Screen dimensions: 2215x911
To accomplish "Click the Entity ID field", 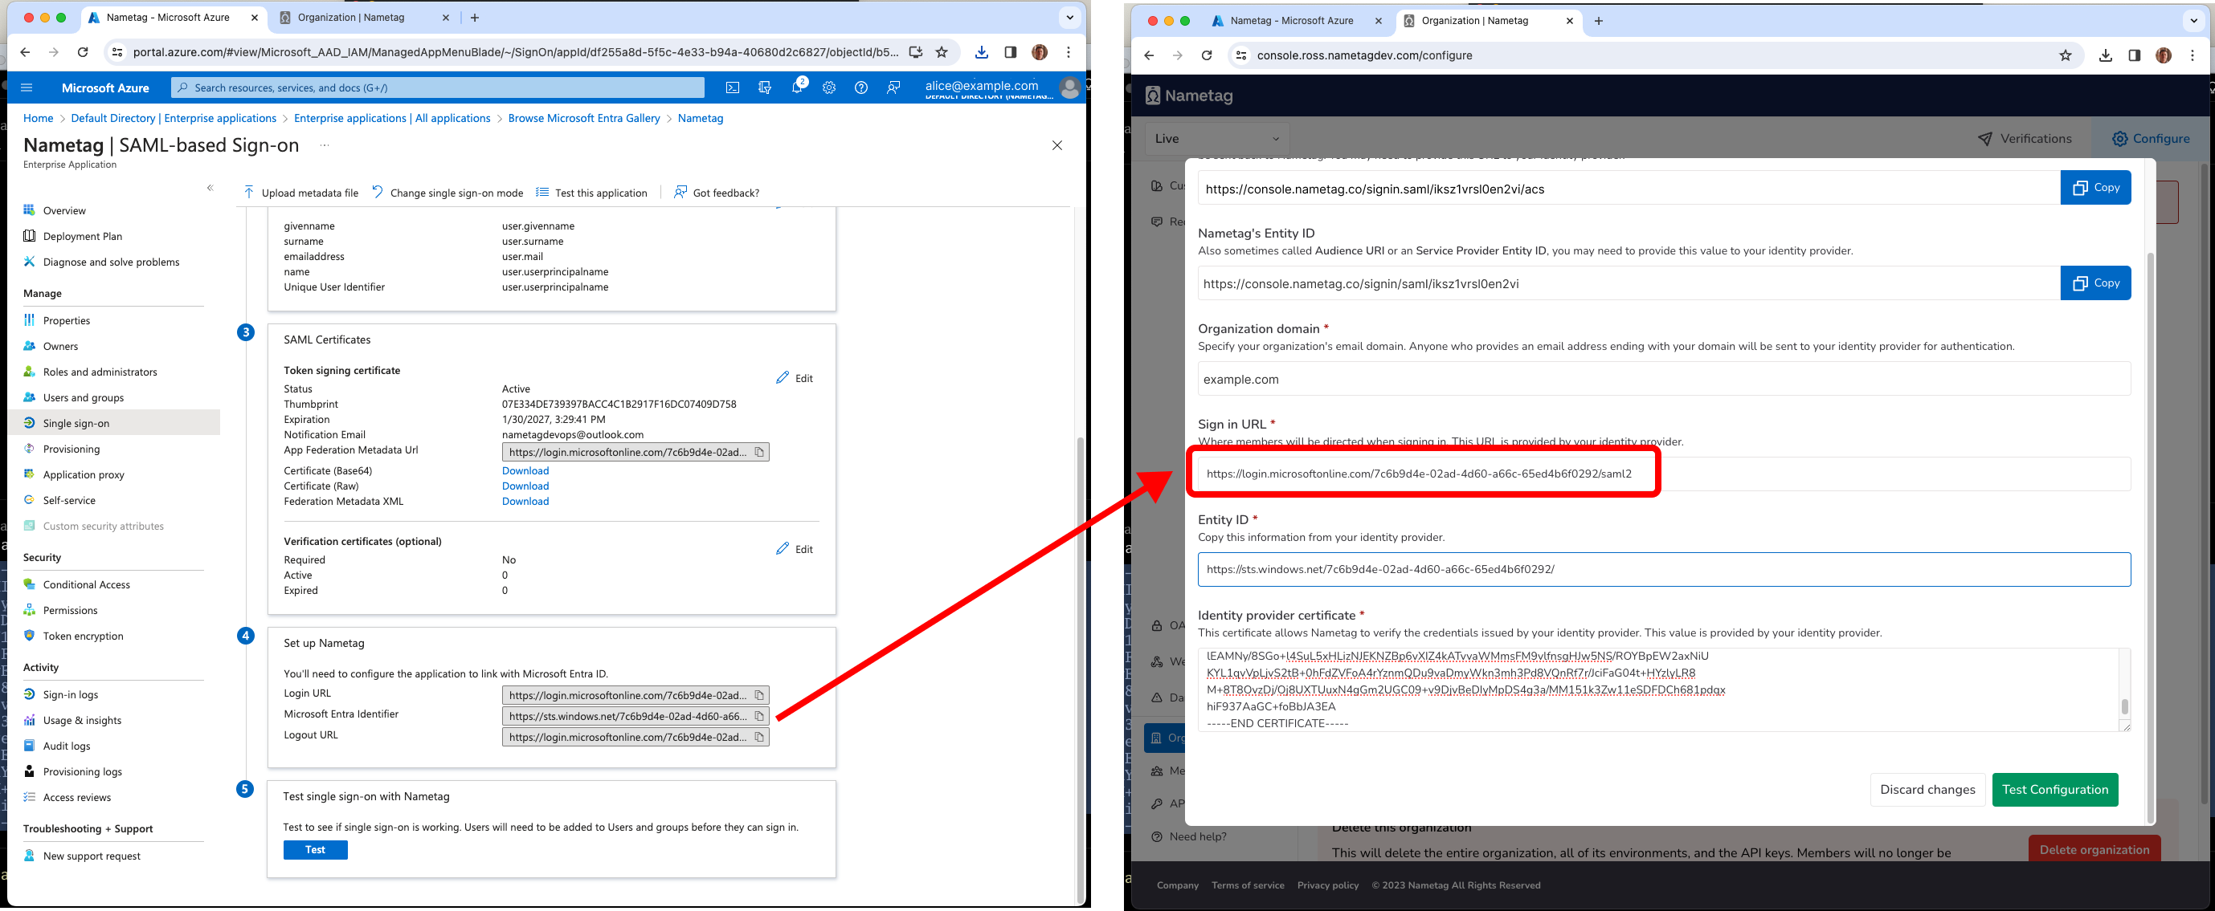I will click(1664, 570).
